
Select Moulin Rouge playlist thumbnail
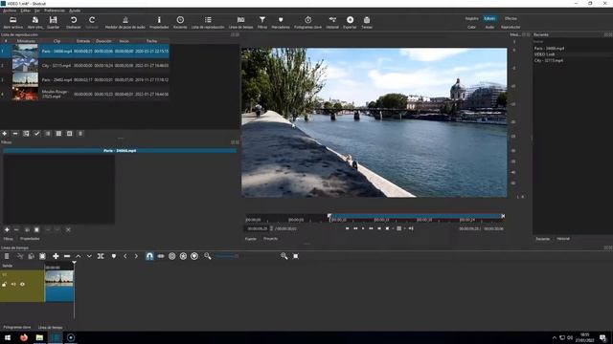[25, 94]
